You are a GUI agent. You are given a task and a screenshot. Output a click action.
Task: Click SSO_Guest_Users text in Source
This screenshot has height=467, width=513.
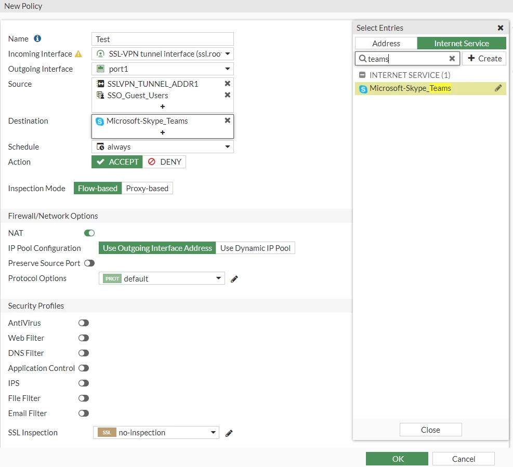coord(138,96)
